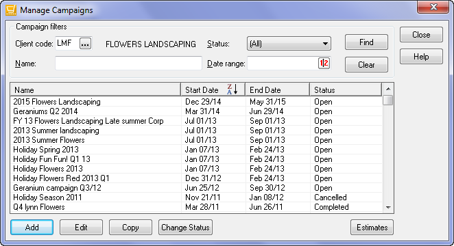Edit the selected campaign
Image resolution: width=454 pixels, height=246 pixels.
click(81, 228)
